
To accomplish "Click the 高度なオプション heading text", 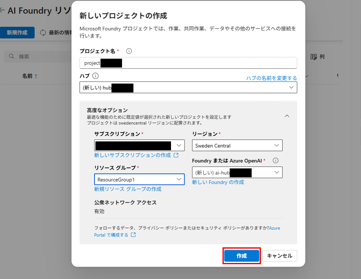I will click(x=107, y=110).
